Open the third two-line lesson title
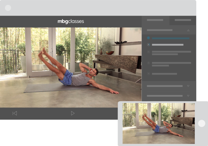Screen dimensions: 208x146 click(x=171, y=53)
